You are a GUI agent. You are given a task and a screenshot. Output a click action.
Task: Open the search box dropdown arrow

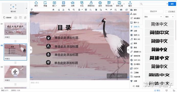(167, 4)
